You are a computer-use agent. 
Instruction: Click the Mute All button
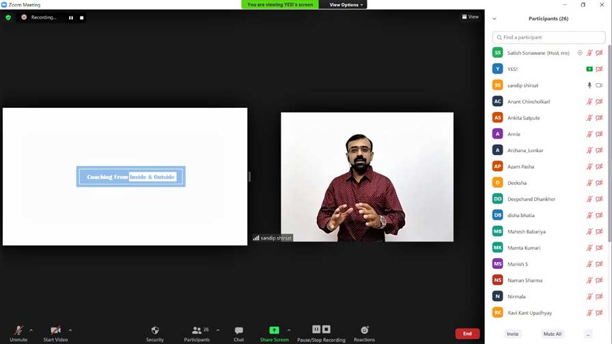click(553, 334)
